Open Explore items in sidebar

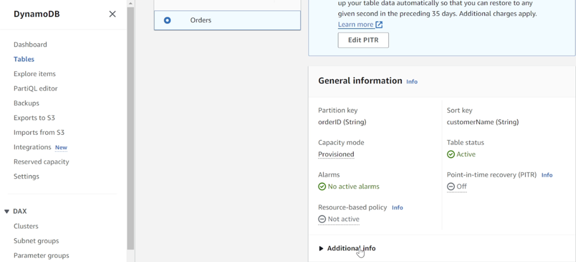click(x=34, y=74)
